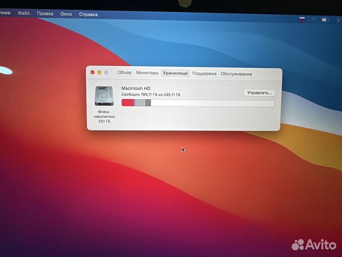Click the battery status icon

[325, 20]
